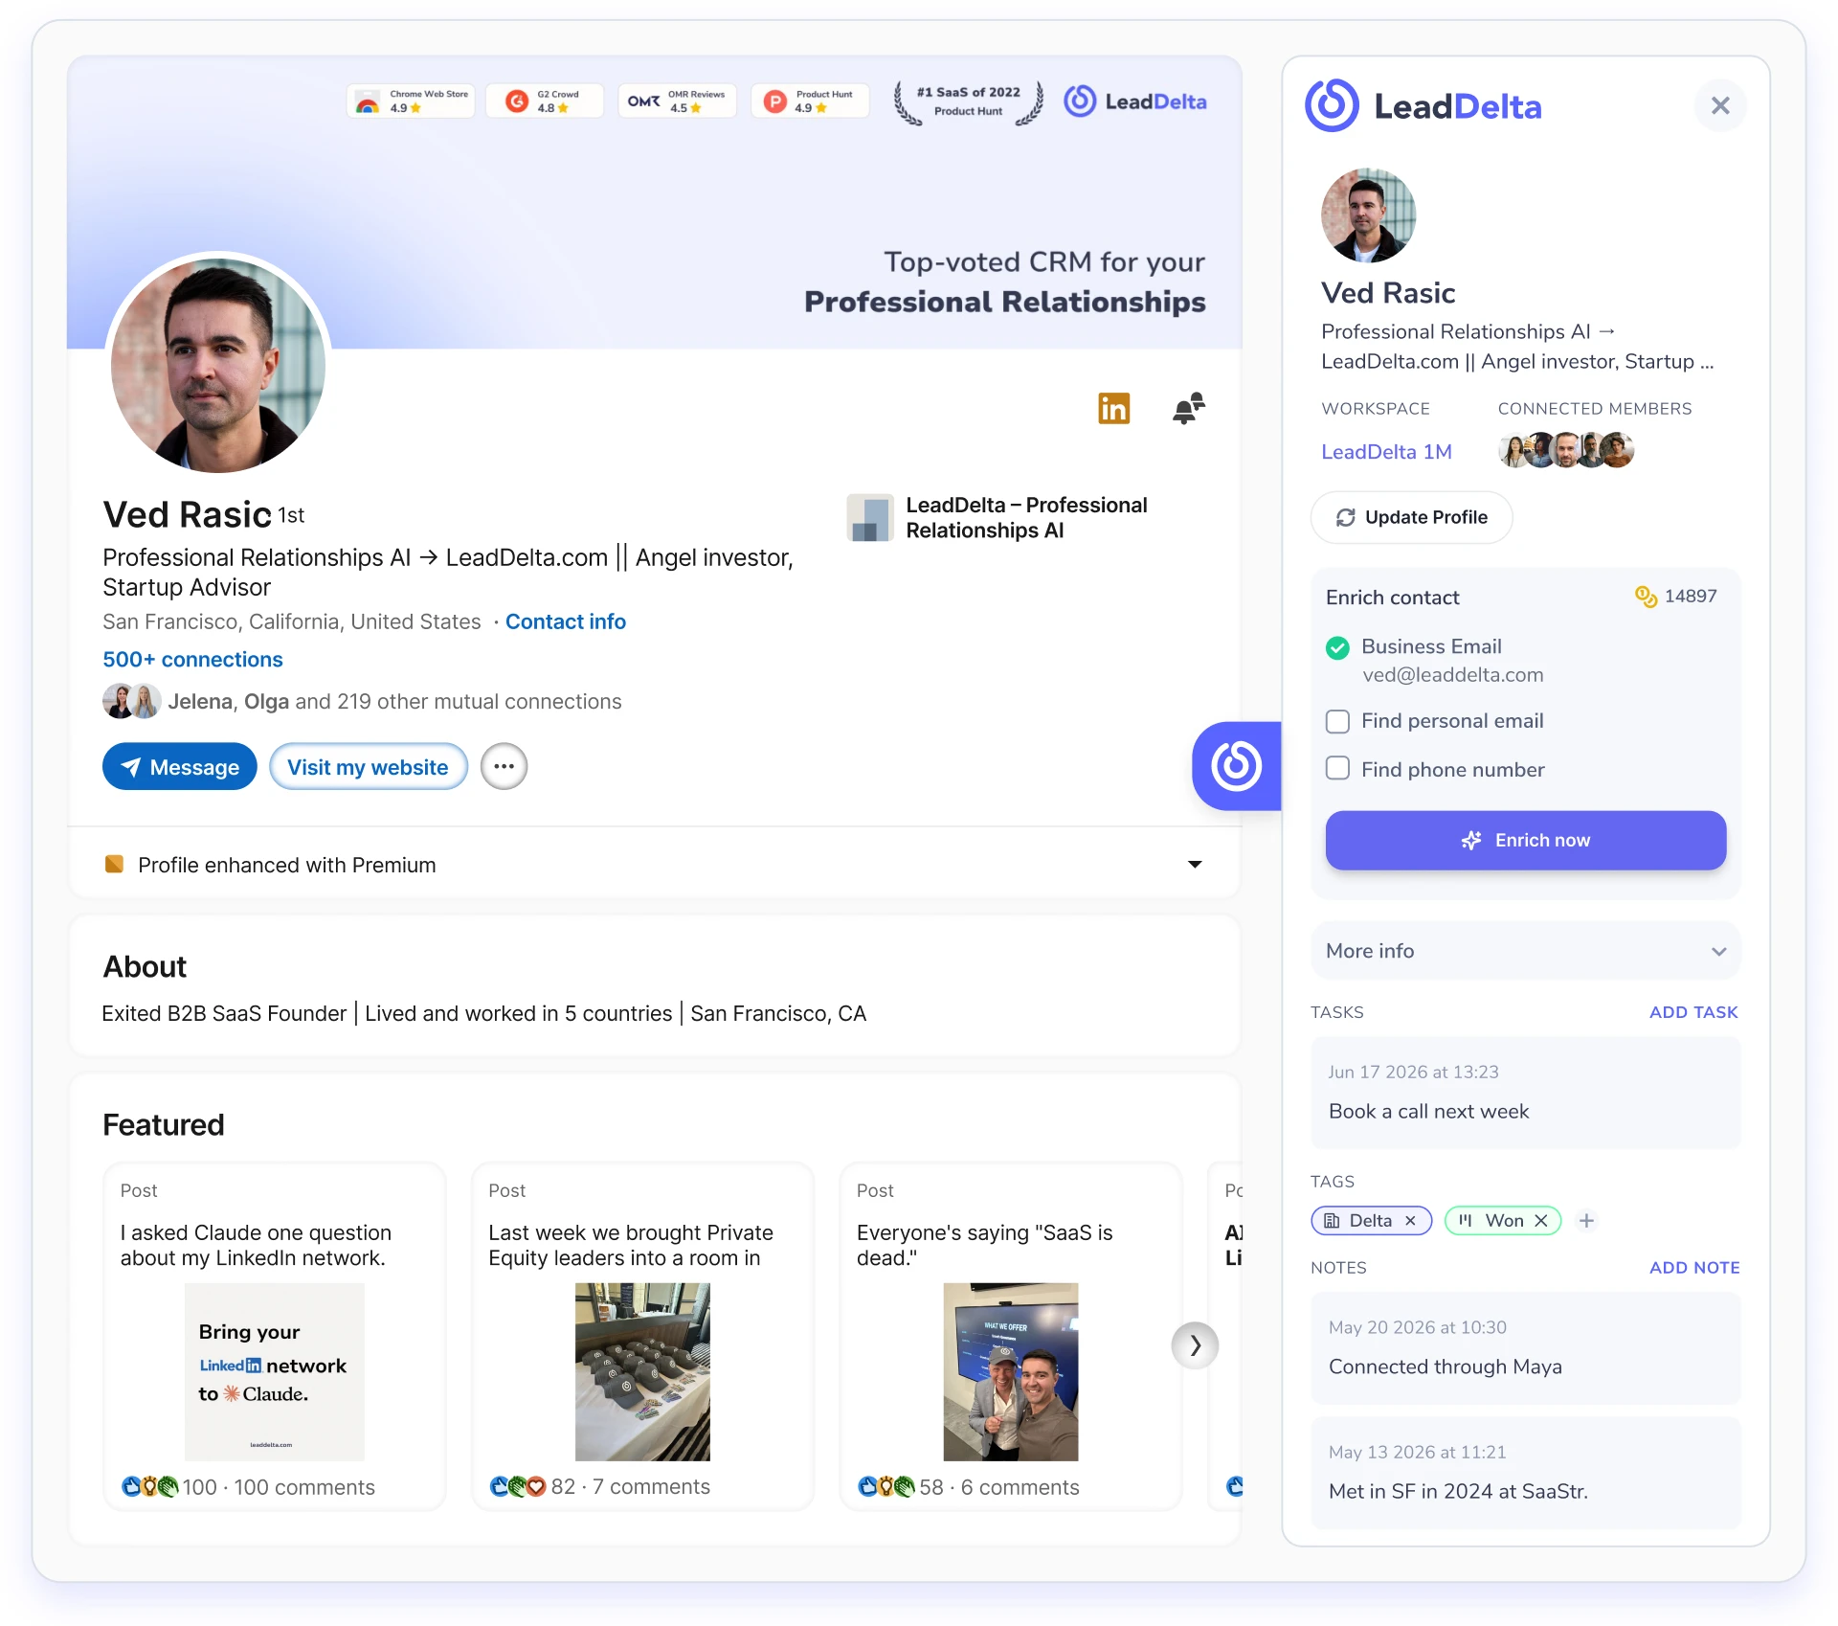This screenshot has height=1626, width=1838.
Task: Click the Update Profile button
Action: (x=1411, y=517)
